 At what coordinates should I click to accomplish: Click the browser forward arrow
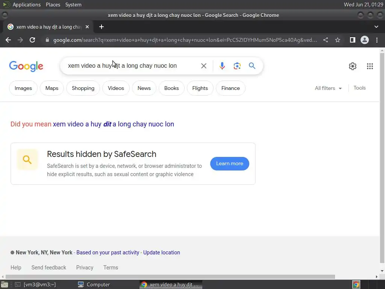[20, 40]
